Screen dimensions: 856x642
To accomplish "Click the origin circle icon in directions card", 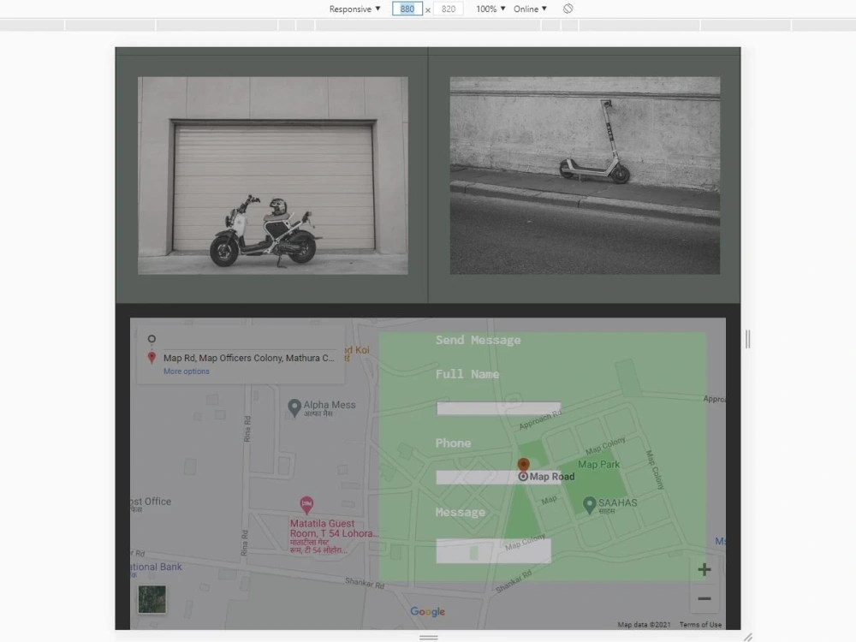I will click(152, 339).
